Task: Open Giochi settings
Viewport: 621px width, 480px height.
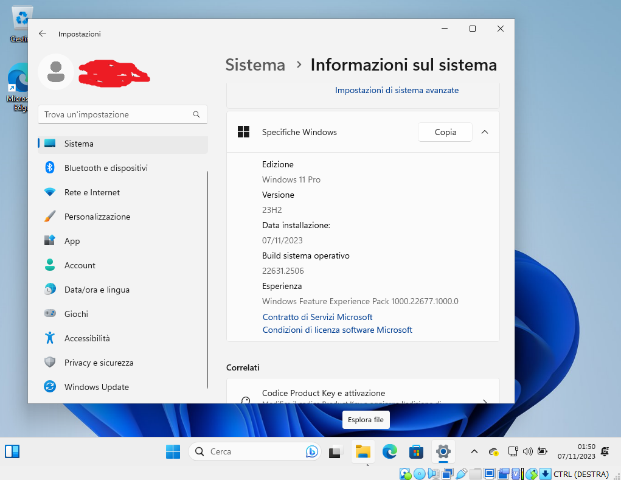Action: (x=122, y=314)
